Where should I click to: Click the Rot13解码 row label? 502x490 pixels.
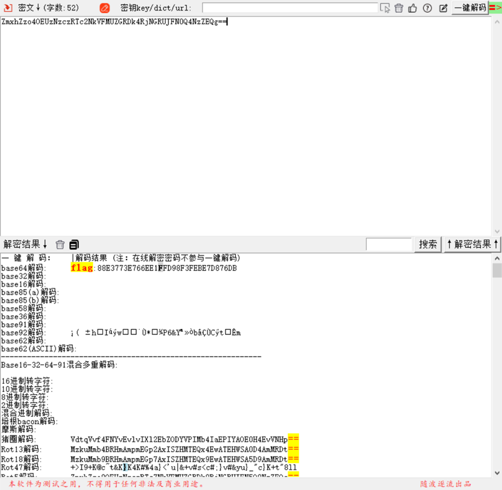(21, 449)
